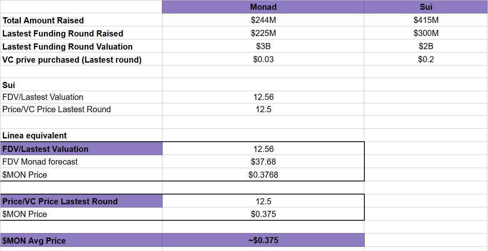Image resolution: width=488 pixels, height=251 pixels.
Task: Click Monad's $0.03 VC price cell
Action: point(263,59)
